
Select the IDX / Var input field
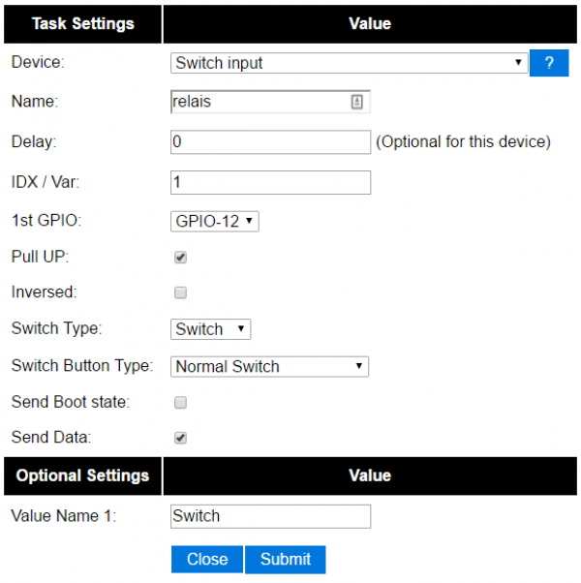(x=270, y=182)
